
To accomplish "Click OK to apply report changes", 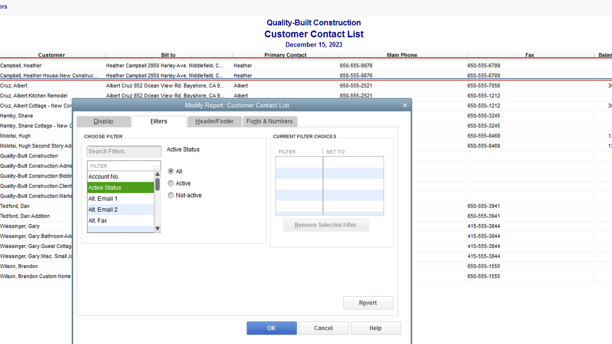I will coord(271,328).
